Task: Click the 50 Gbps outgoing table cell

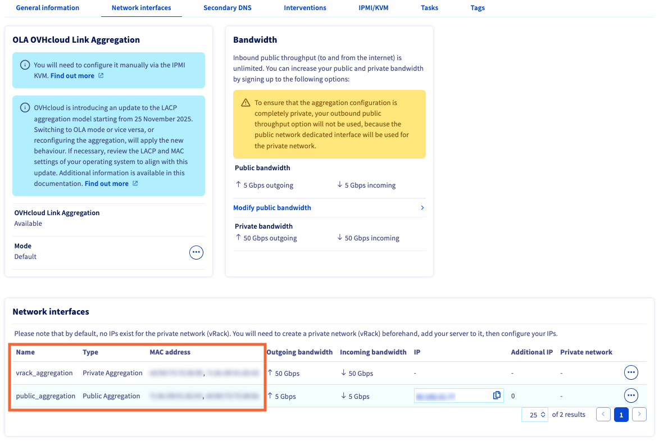Action: tap(284, 374)
